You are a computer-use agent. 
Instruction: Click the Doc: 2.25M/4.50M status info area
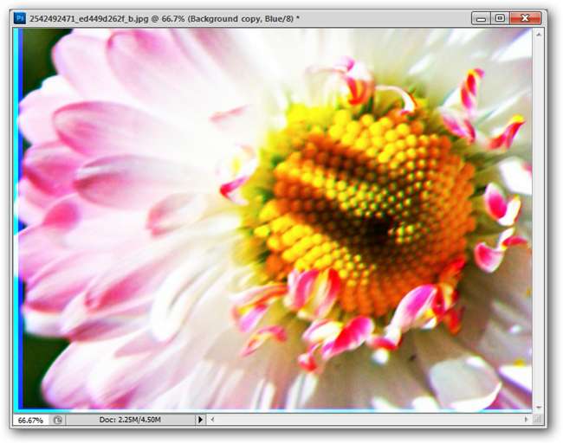click(130, 420)
